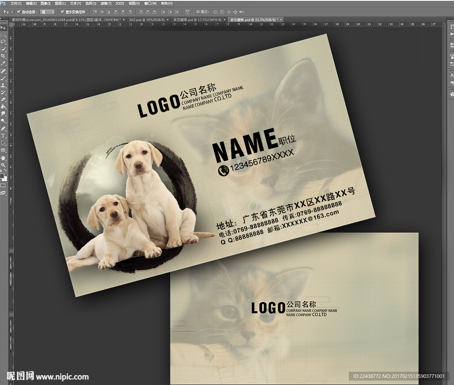Open the 3D(D) menu
454x385 pixels.
[x=119, y=4]
